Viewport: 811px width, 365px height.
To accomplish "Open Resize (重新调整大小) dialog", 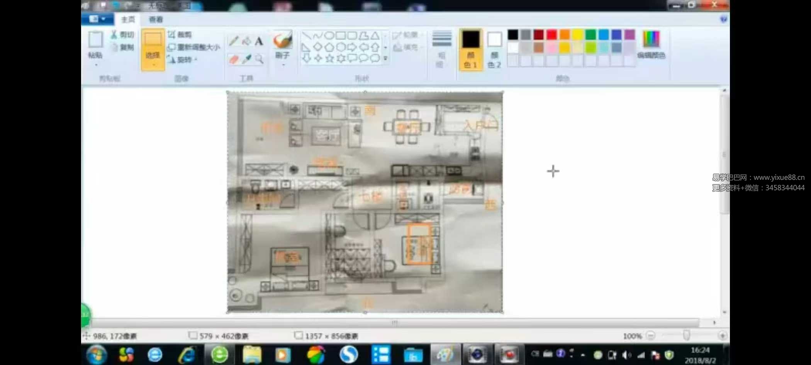I will (194, 47).
